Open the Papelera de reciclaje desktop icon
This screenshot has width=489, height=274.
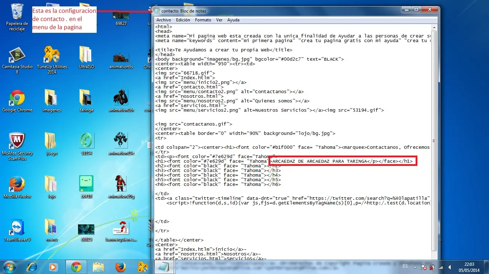tap(17, 17)
